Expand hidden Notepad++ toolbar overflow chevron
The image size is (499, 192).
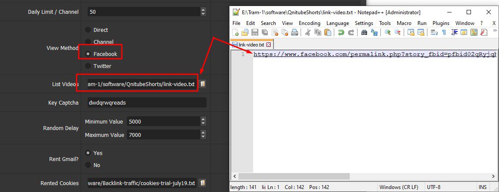pos(495,31)
